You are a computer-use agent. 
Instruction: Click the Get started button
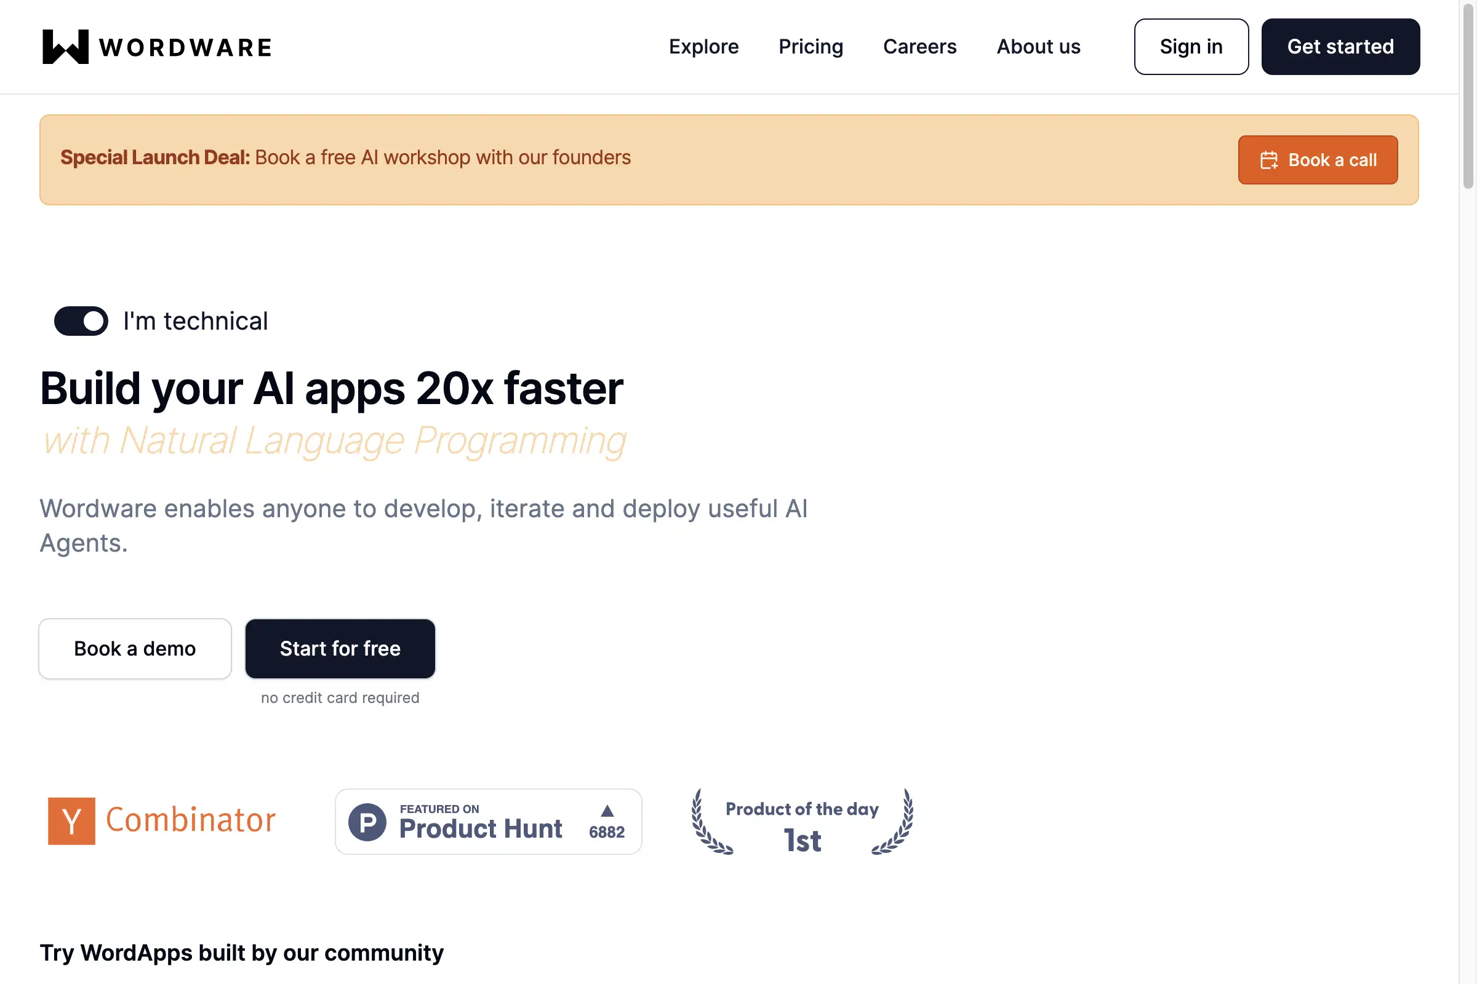(x=1340, y=47)
